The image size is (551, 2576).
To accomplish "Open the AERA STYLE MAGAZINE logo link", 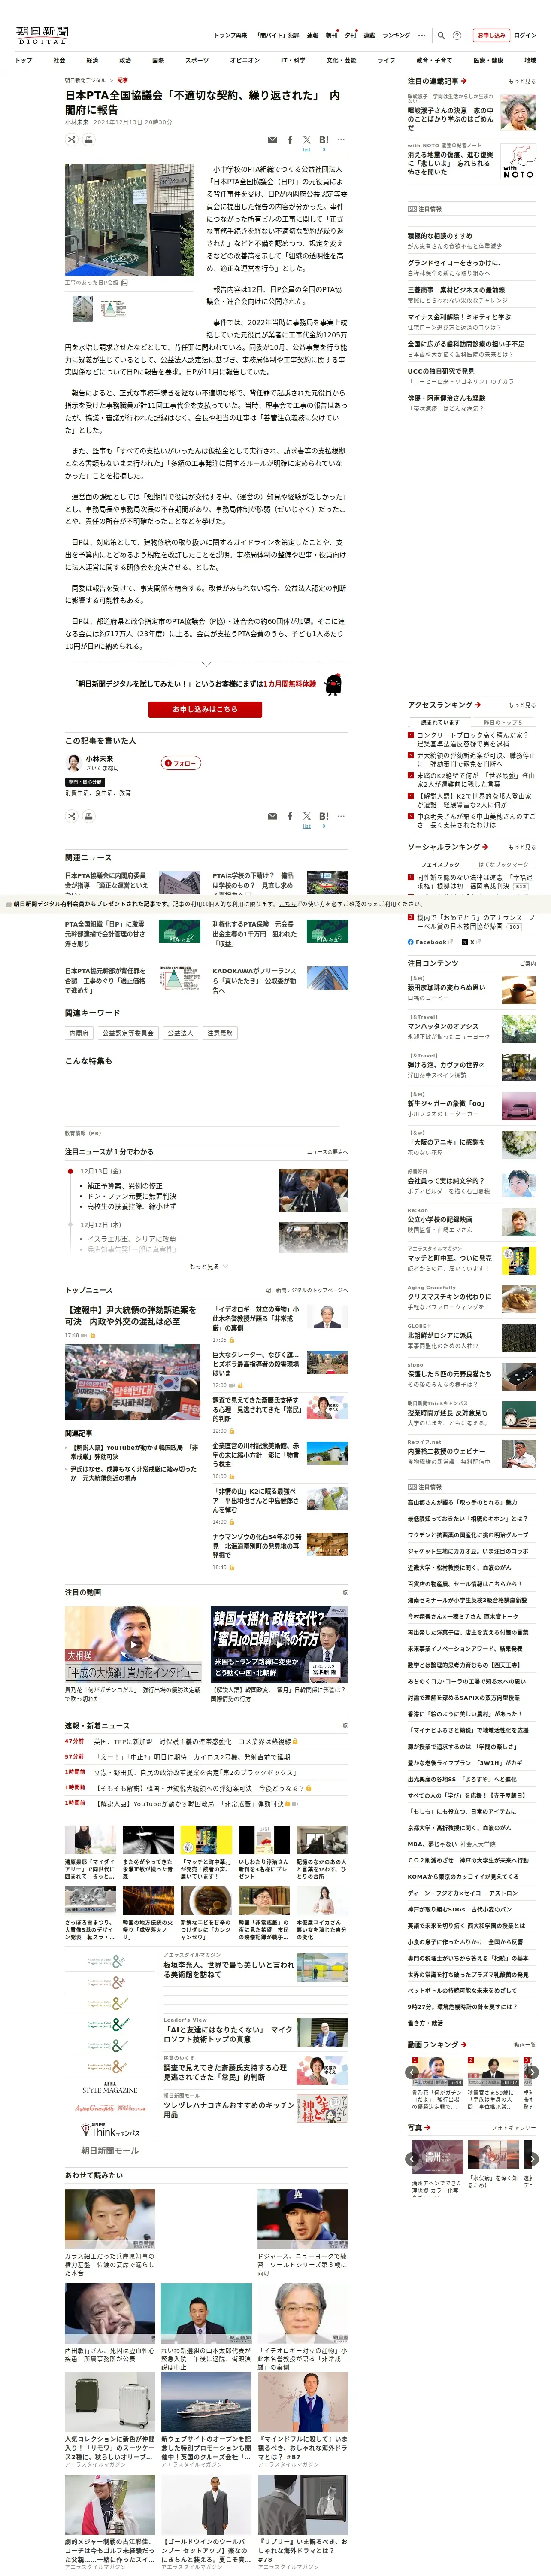I will click(x=109, y=2088).
